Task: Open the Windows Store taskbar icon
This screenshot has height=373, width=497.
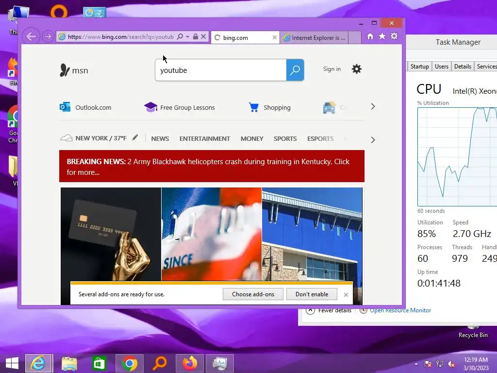Action: pos(99,363)
